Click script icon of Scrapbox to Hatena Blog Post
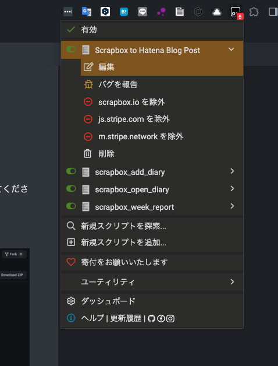Image resolution: width=278 pixels, height=366 pixels. [x=85, y=50]
